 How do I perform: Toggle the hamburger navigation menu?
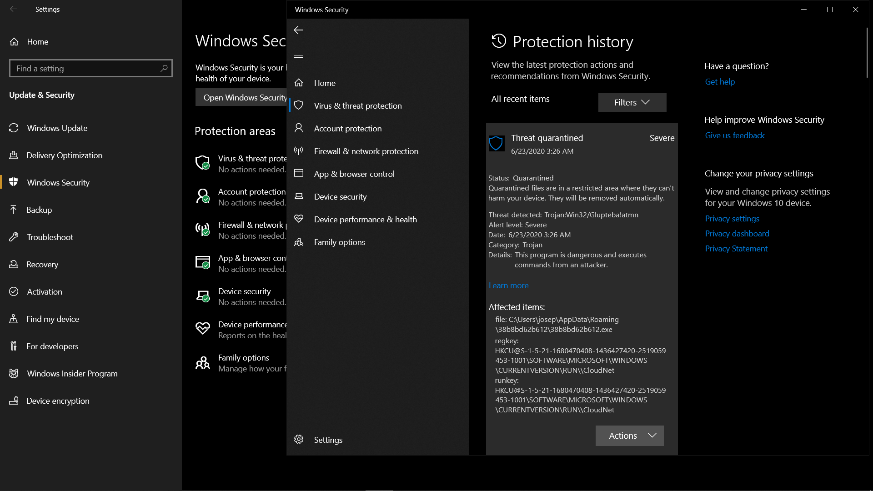[298, 55]
